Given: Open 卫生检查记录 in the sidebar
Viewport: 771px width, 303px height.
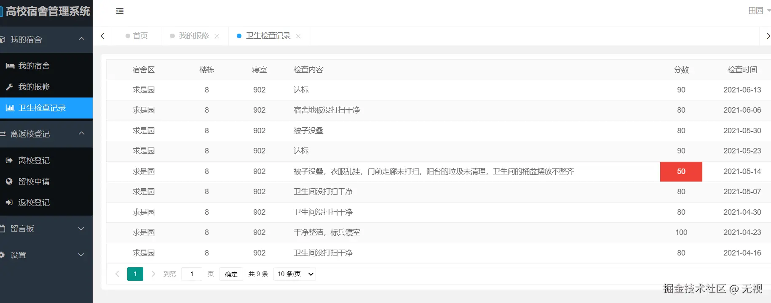Looking at the screenshot, I should [46, 108].
